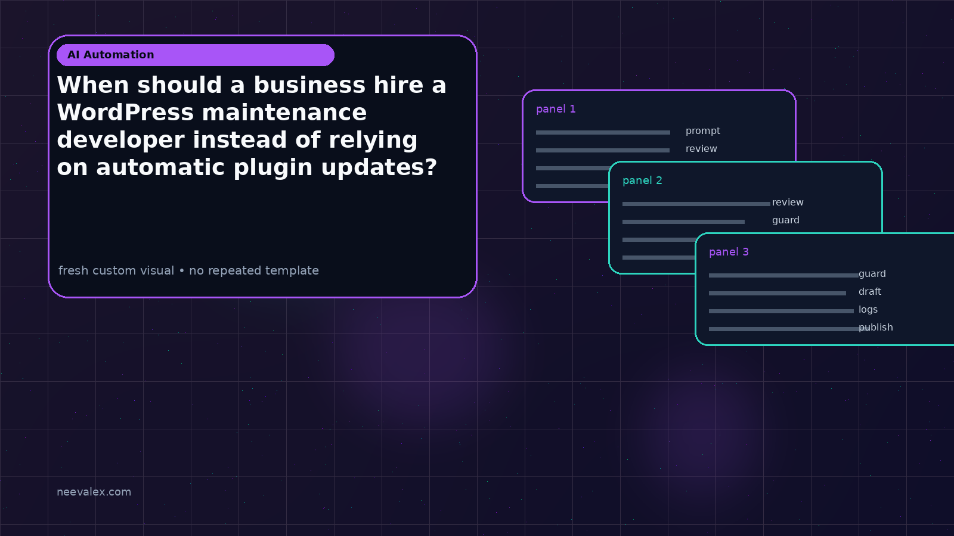Click 'review' label in panel 2
Image resolution: width=954 pixels, height=536 pixels.
[788, 202]
